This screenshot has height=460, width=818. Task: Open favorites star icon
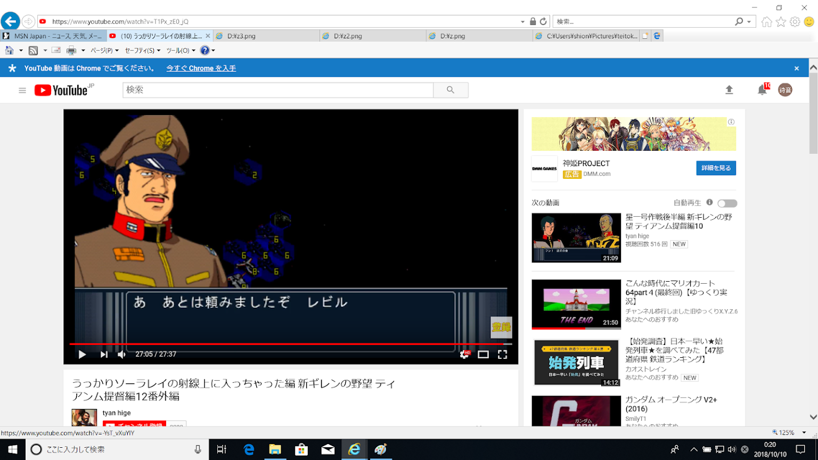point(781,22)
